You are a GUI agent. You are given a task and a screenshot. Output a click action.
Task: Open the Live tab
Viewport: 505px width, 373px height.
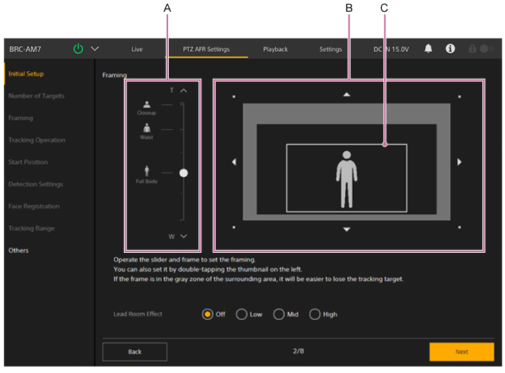coord(137,50)
